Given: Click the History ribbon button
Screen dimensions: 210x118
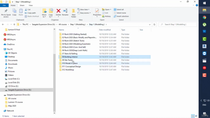Looking at the screenshot, I should click(106, 16).
